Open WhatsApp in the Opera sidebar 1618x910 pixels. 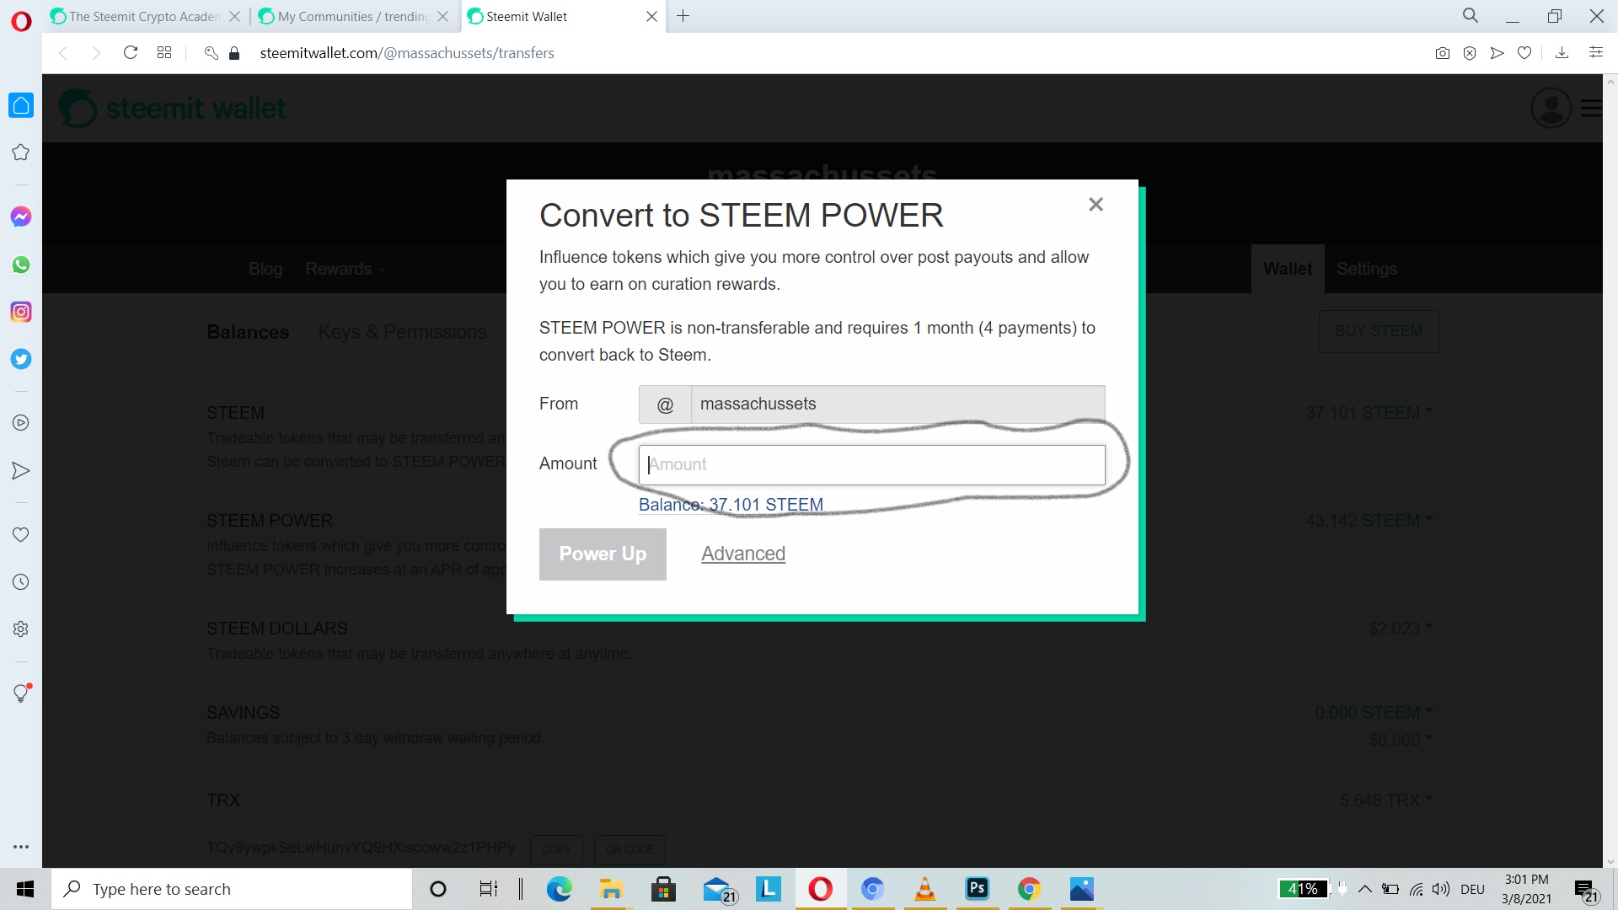pyautogui.click(x=21, y=265)
